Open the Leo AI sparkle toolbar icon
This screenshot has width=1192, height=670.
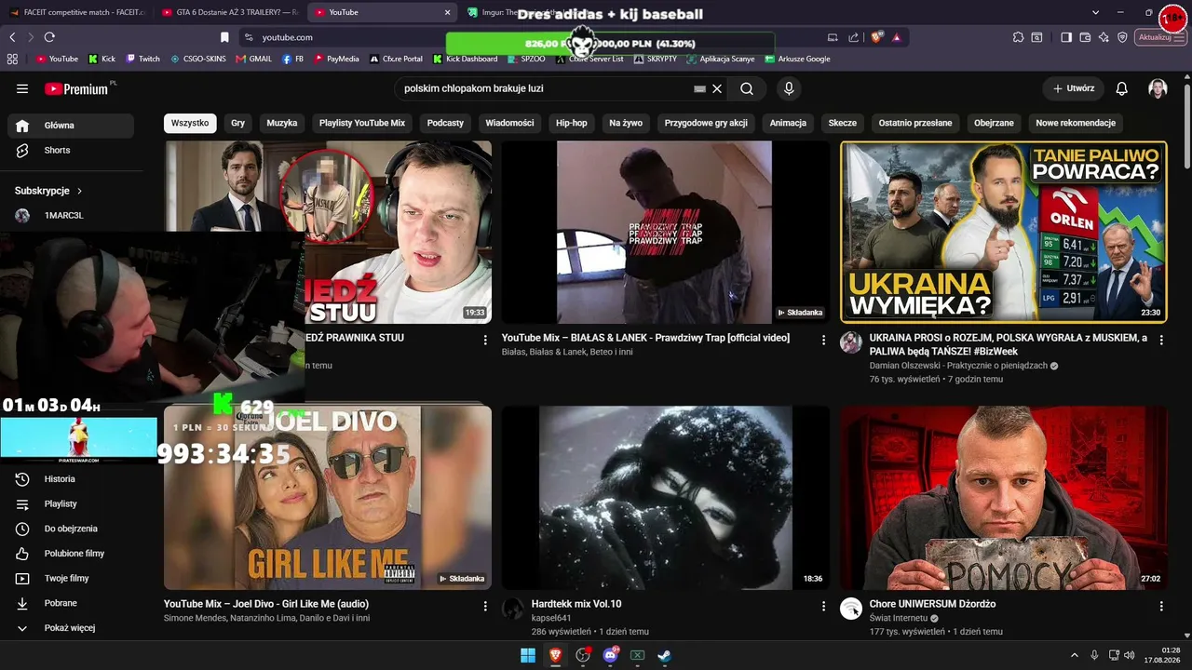(1104, 37)
